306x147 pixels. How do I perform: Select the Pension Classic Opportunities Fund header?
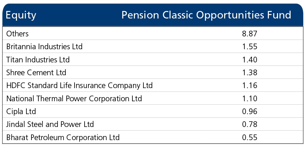[x=206, y=15]
